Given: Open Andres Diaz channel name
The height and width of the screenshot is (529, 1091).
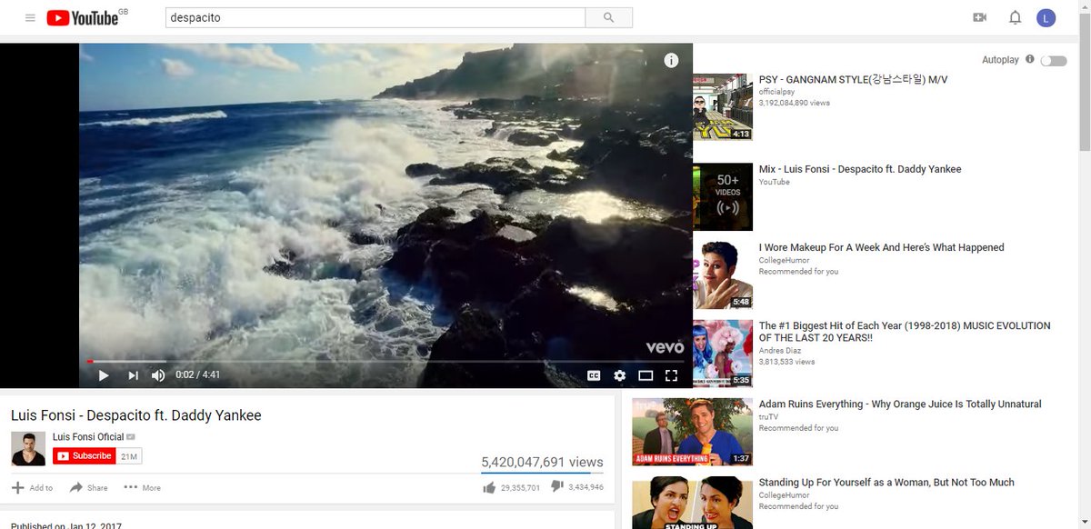Looking at the screenshot, I should pos(781,350).
